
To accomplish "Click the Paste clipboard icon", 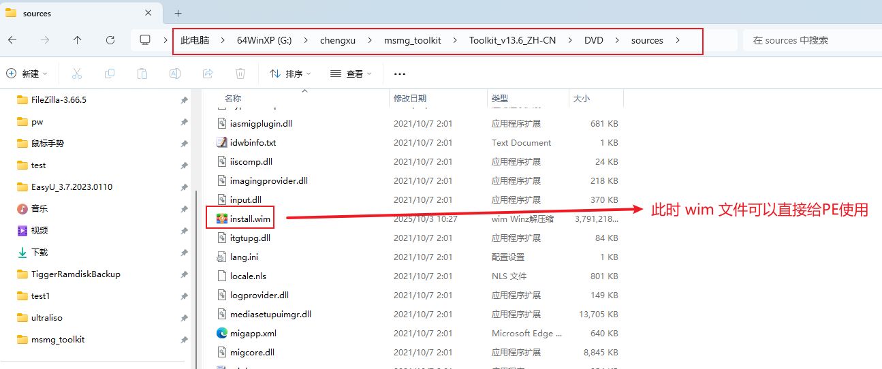I will [142, 74].
